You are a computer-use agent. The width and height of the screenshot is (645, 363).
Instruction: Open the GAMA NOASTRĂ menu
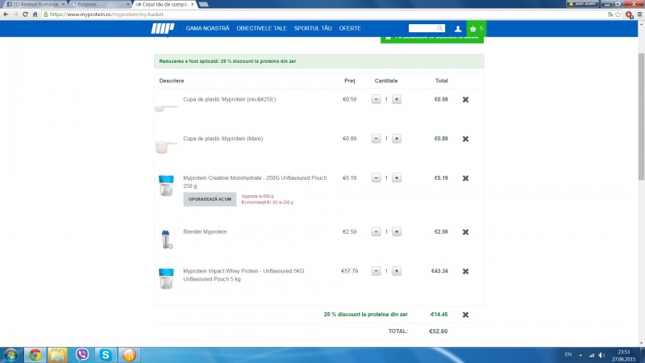tap(207, 28)
